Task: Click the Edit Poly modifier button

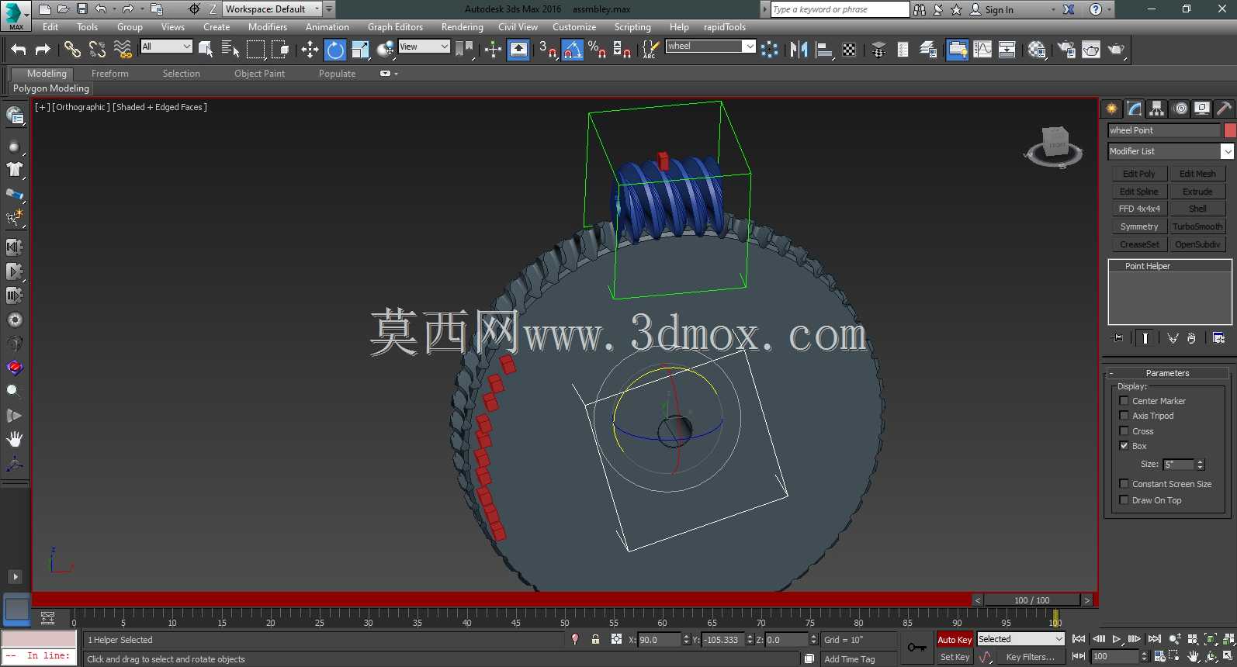Action: coord(1138,174)
